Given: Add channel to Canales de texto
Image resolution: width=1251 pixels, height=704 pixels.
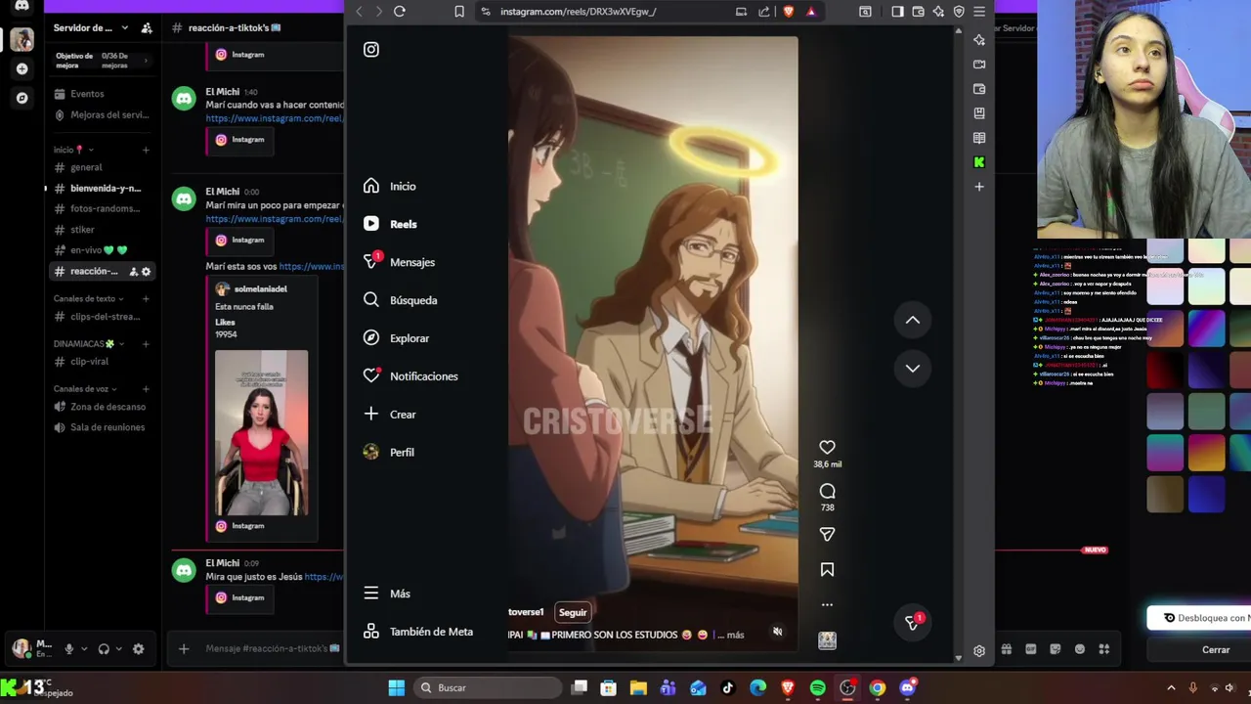Looking at the screenshot, I should coord(146,299).
